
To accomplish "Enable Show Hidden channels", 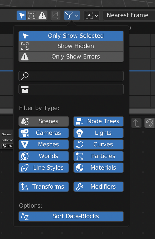I will click(x=71, y=46).
